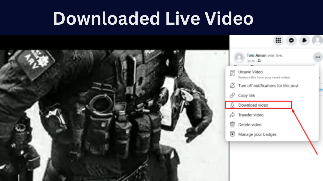
Task: Select Manage your badges entry
Action: pyautogui.click(x=272, y=134)
